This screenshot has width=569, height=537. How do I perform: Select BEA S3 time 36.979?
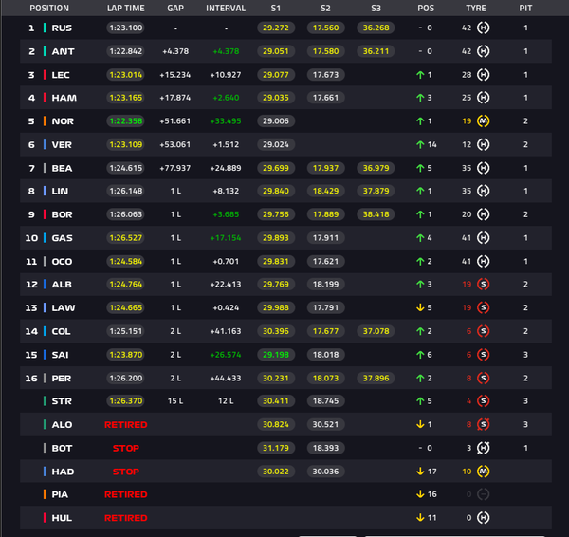tap(376, 168)
